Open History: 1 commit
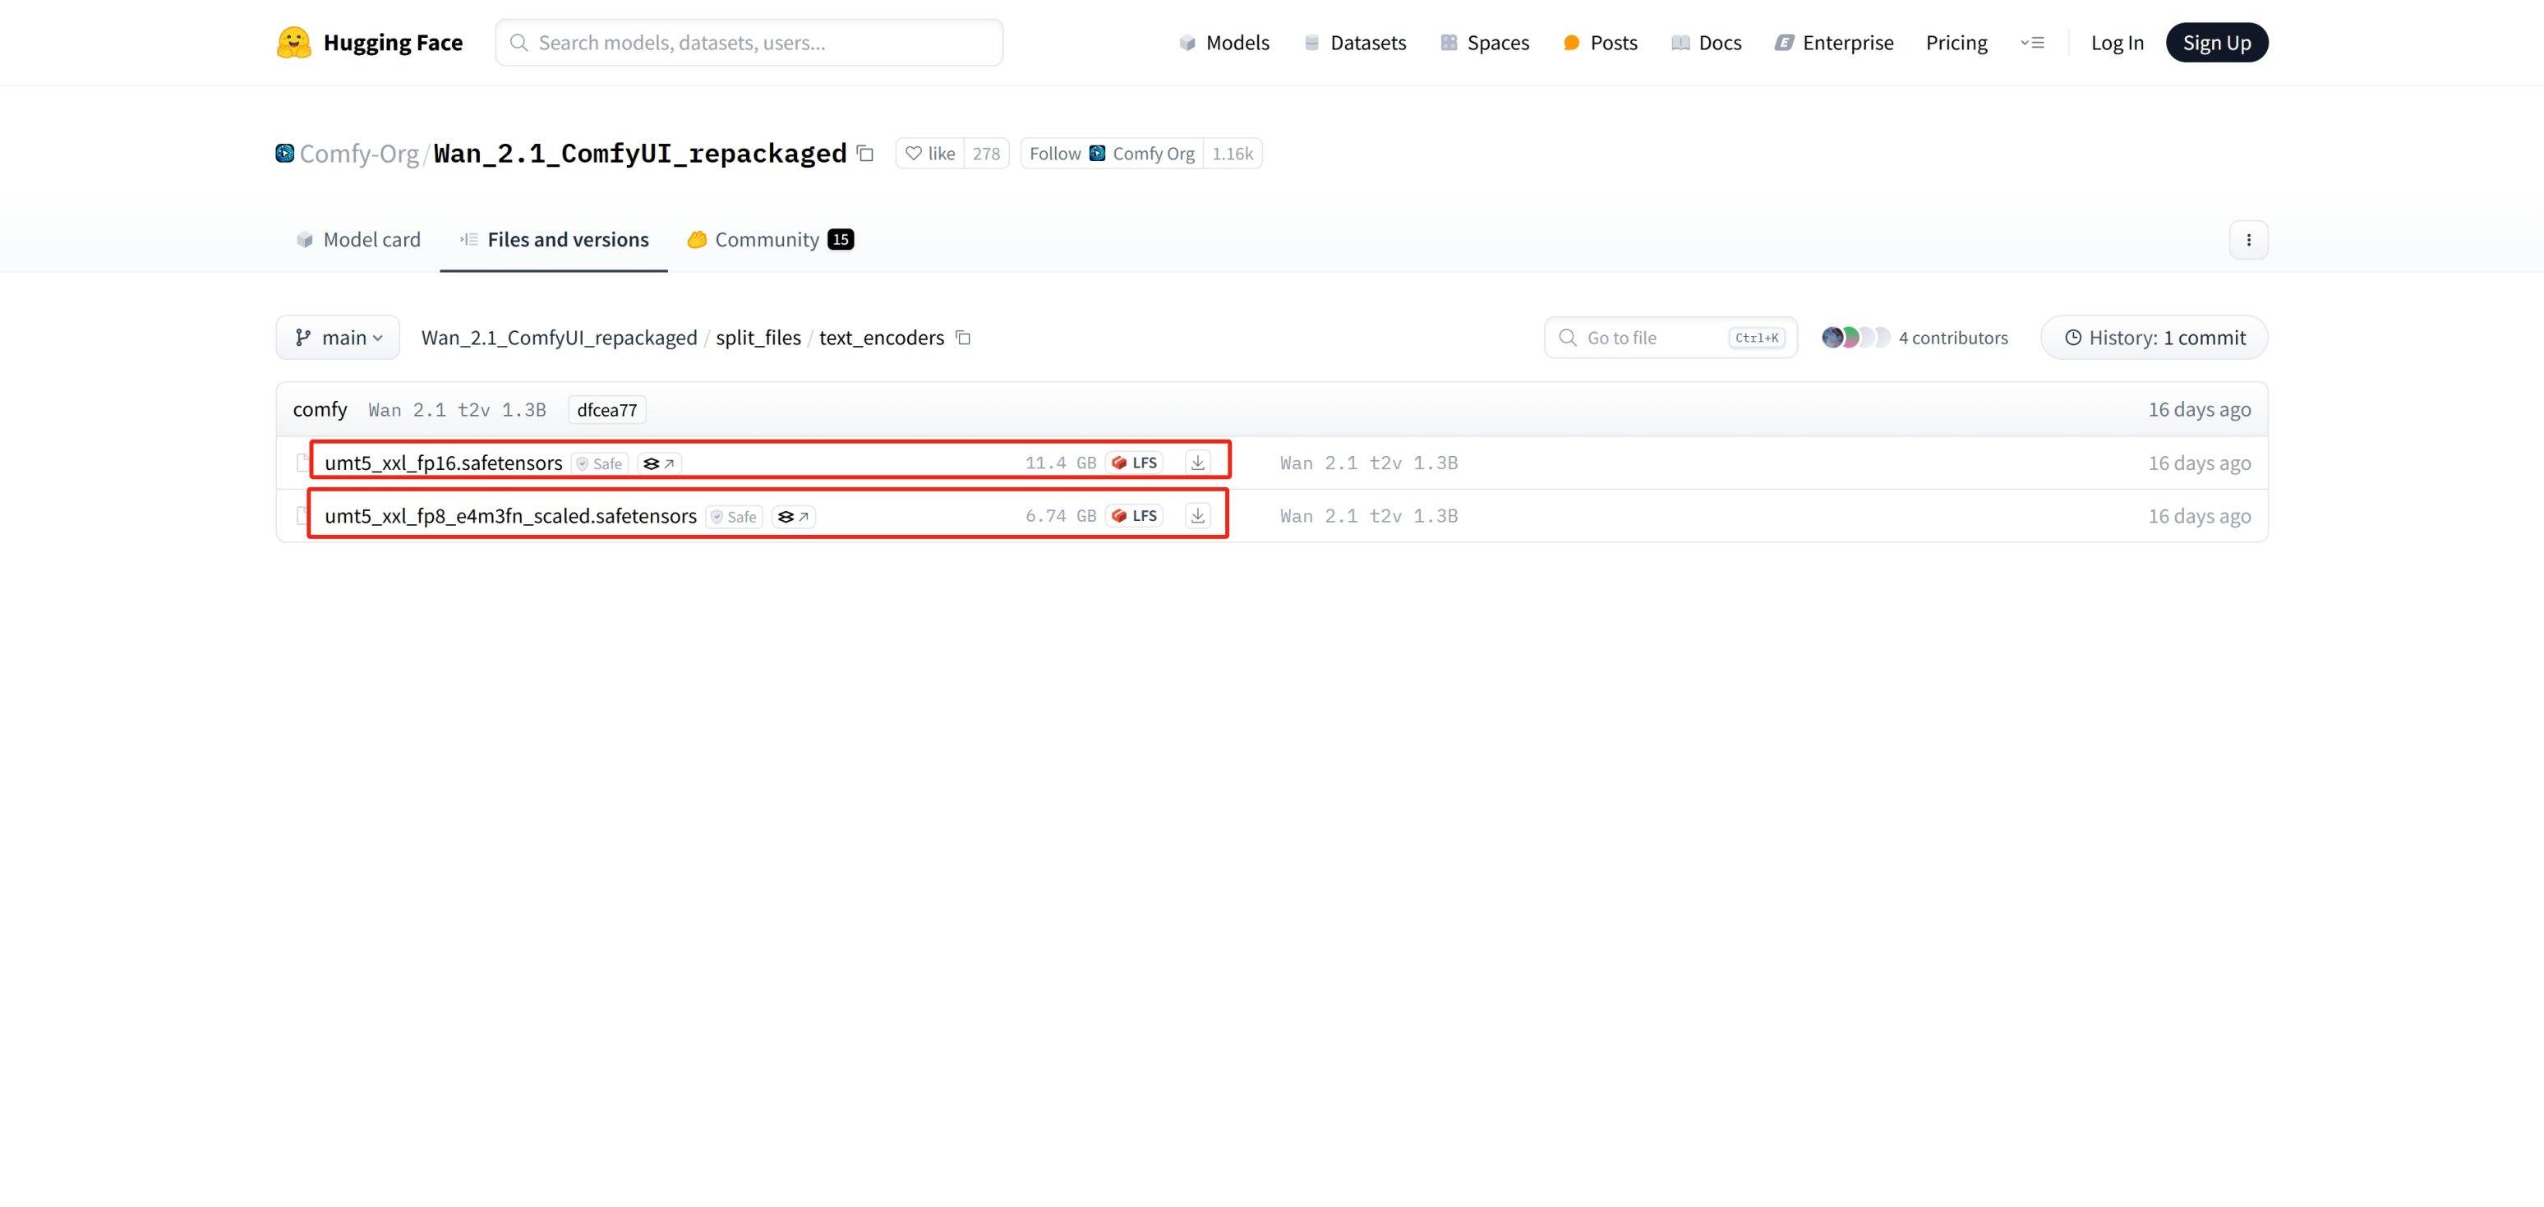 [x=2154, y=338]
